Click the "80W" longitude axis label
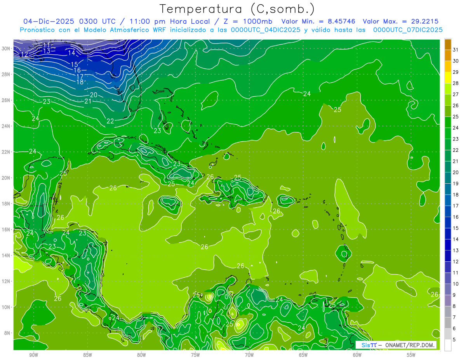This screenshot has width=466, height=360. [141, 355]
